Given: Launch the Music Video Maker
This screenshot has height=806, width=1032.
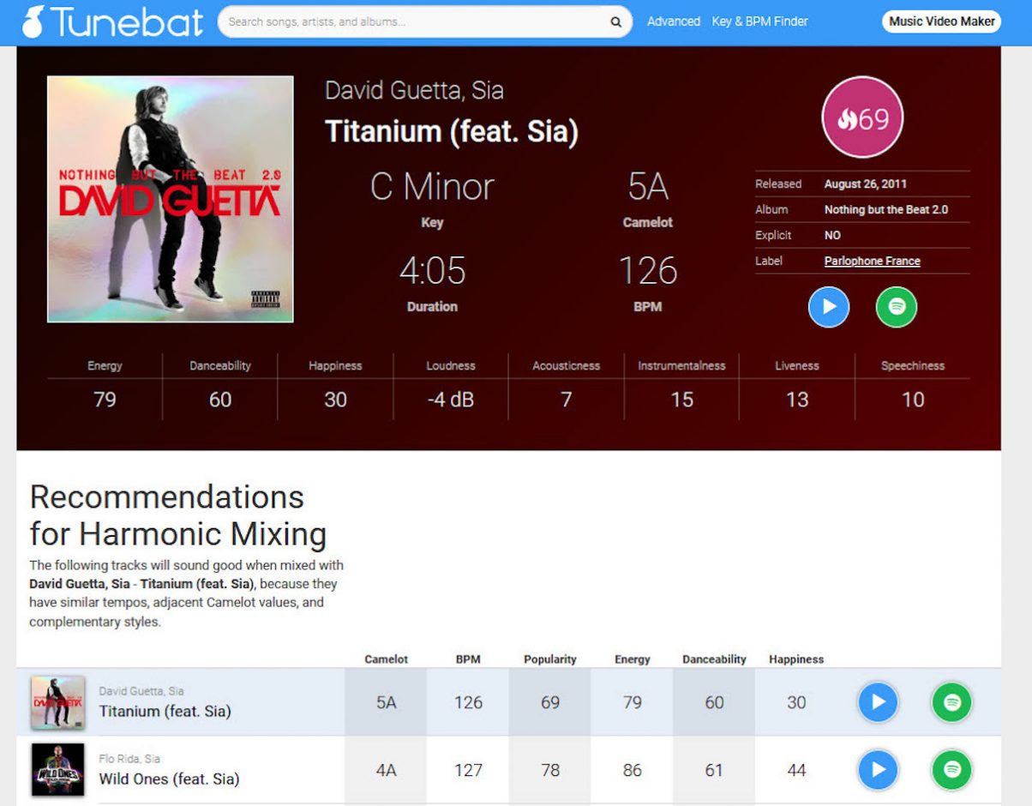Looking at the screenshot, I should pyautogui.click(x=941, y=21).
